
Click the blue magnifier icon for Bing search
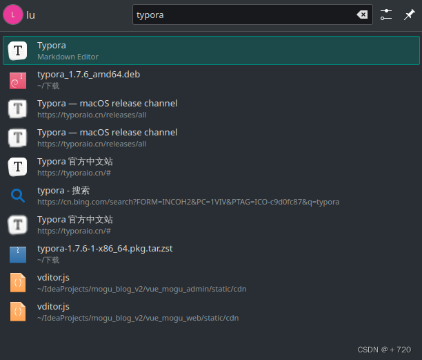pos(18,196)
